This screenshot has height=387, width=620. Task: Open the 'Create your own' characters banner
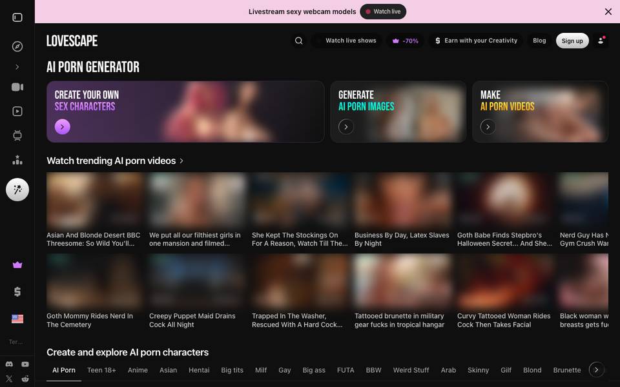[x=185, y=112]
